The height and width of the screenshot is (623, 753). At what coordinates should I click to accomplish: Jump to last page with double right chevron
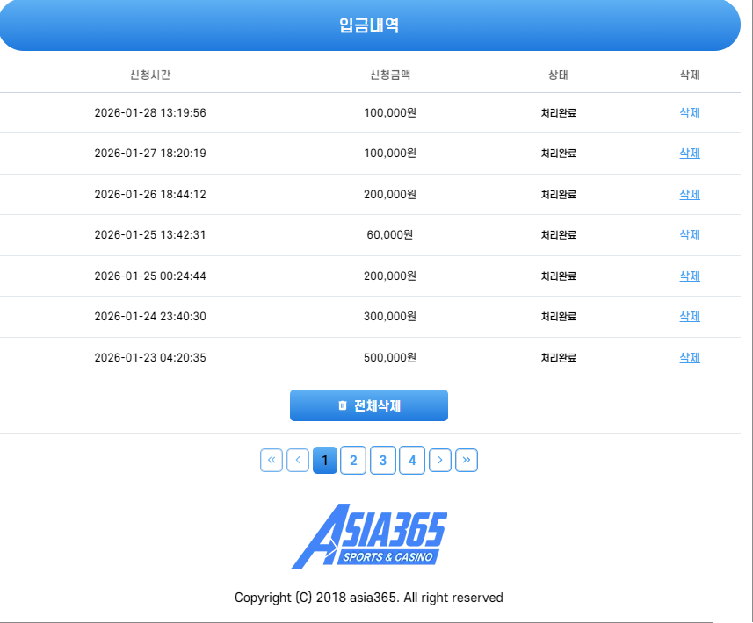click(x=467, y=460)
